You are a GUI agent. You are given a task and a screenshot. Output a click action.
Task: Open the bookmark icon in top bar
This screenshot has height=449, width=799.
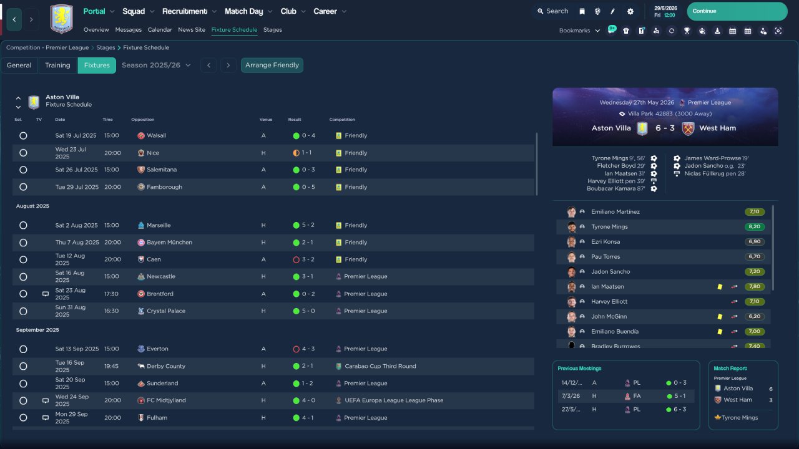click(582, 11)
